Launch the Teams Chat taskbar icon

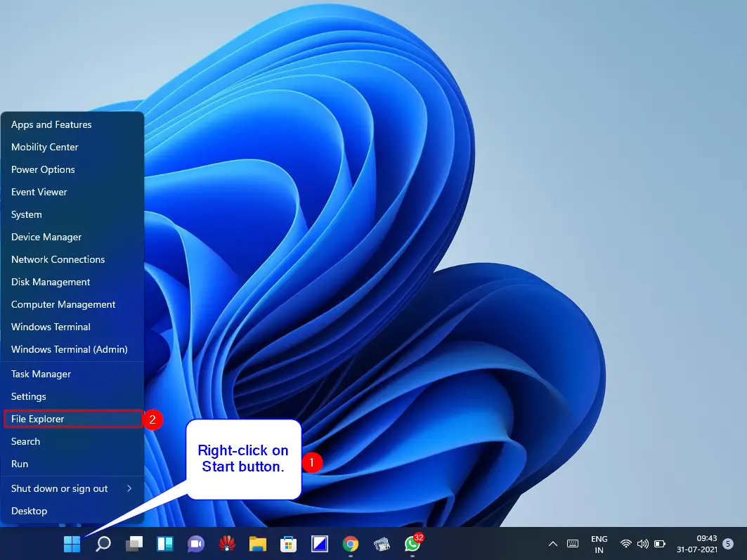pyautogui.click(x=196, y=543)
